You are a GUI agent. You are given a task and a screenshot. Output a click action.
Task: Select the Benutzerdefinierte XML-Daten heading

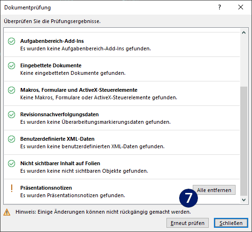[57, 139]
